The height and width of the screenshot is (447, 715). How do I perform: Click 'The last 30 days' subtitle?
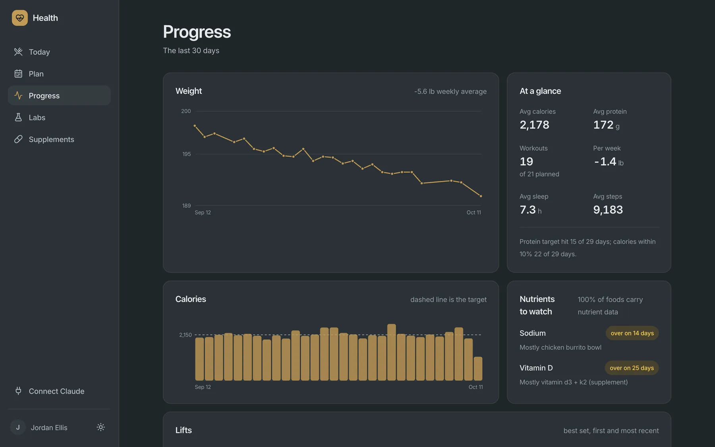[191, 50]
